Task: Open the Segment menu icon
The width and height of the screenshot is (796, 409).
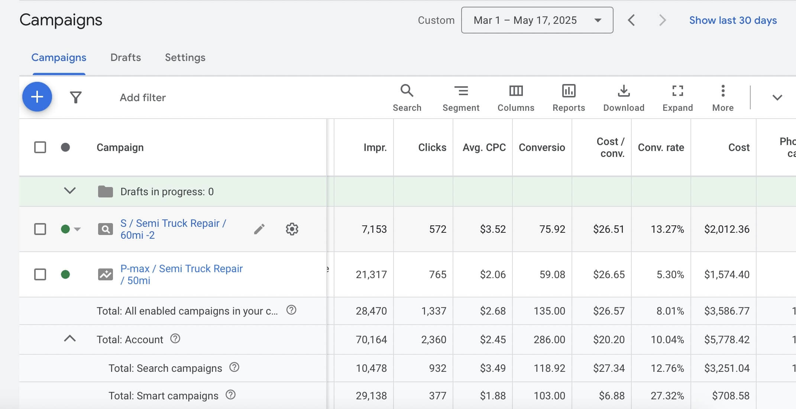Action: [461, 98]
